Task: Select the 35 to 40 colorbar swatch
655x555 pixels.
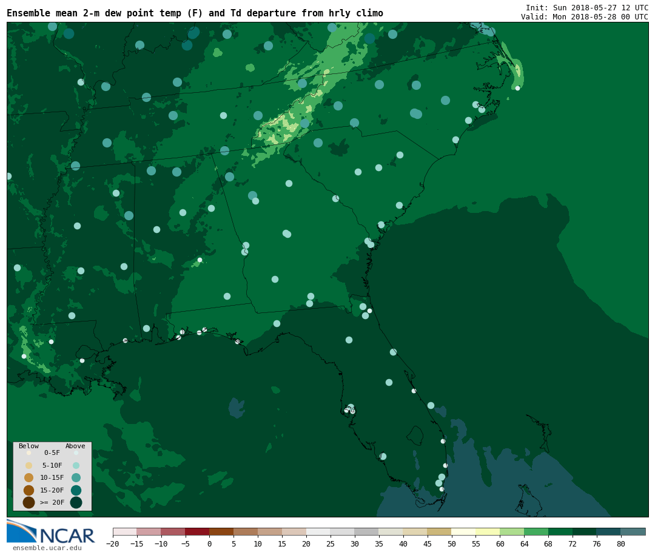Action: tap(391, 531)
